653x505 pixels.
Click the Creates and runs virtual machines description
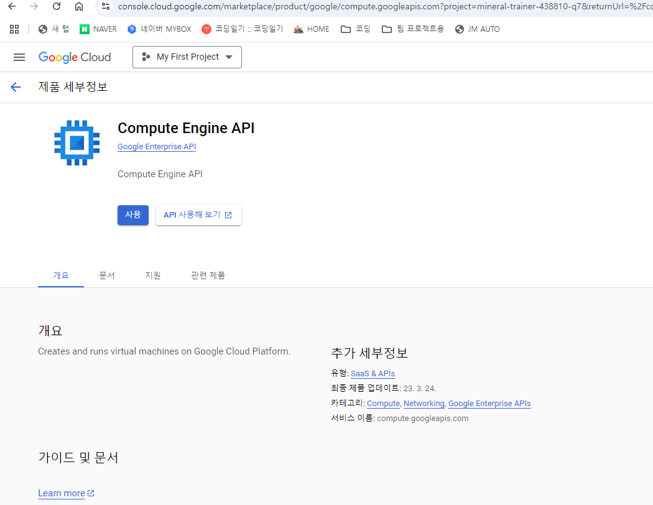click(x=164, y=351)
